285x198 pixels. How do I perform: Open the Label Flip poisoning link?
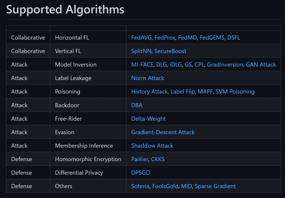[x=183, y=91]
